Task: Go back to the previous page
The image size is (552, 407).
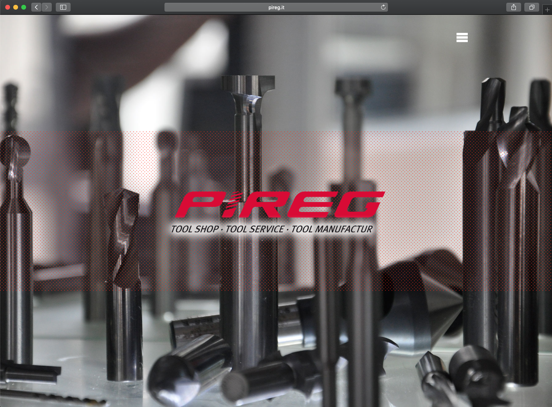Action: click(x=37, y=7)
